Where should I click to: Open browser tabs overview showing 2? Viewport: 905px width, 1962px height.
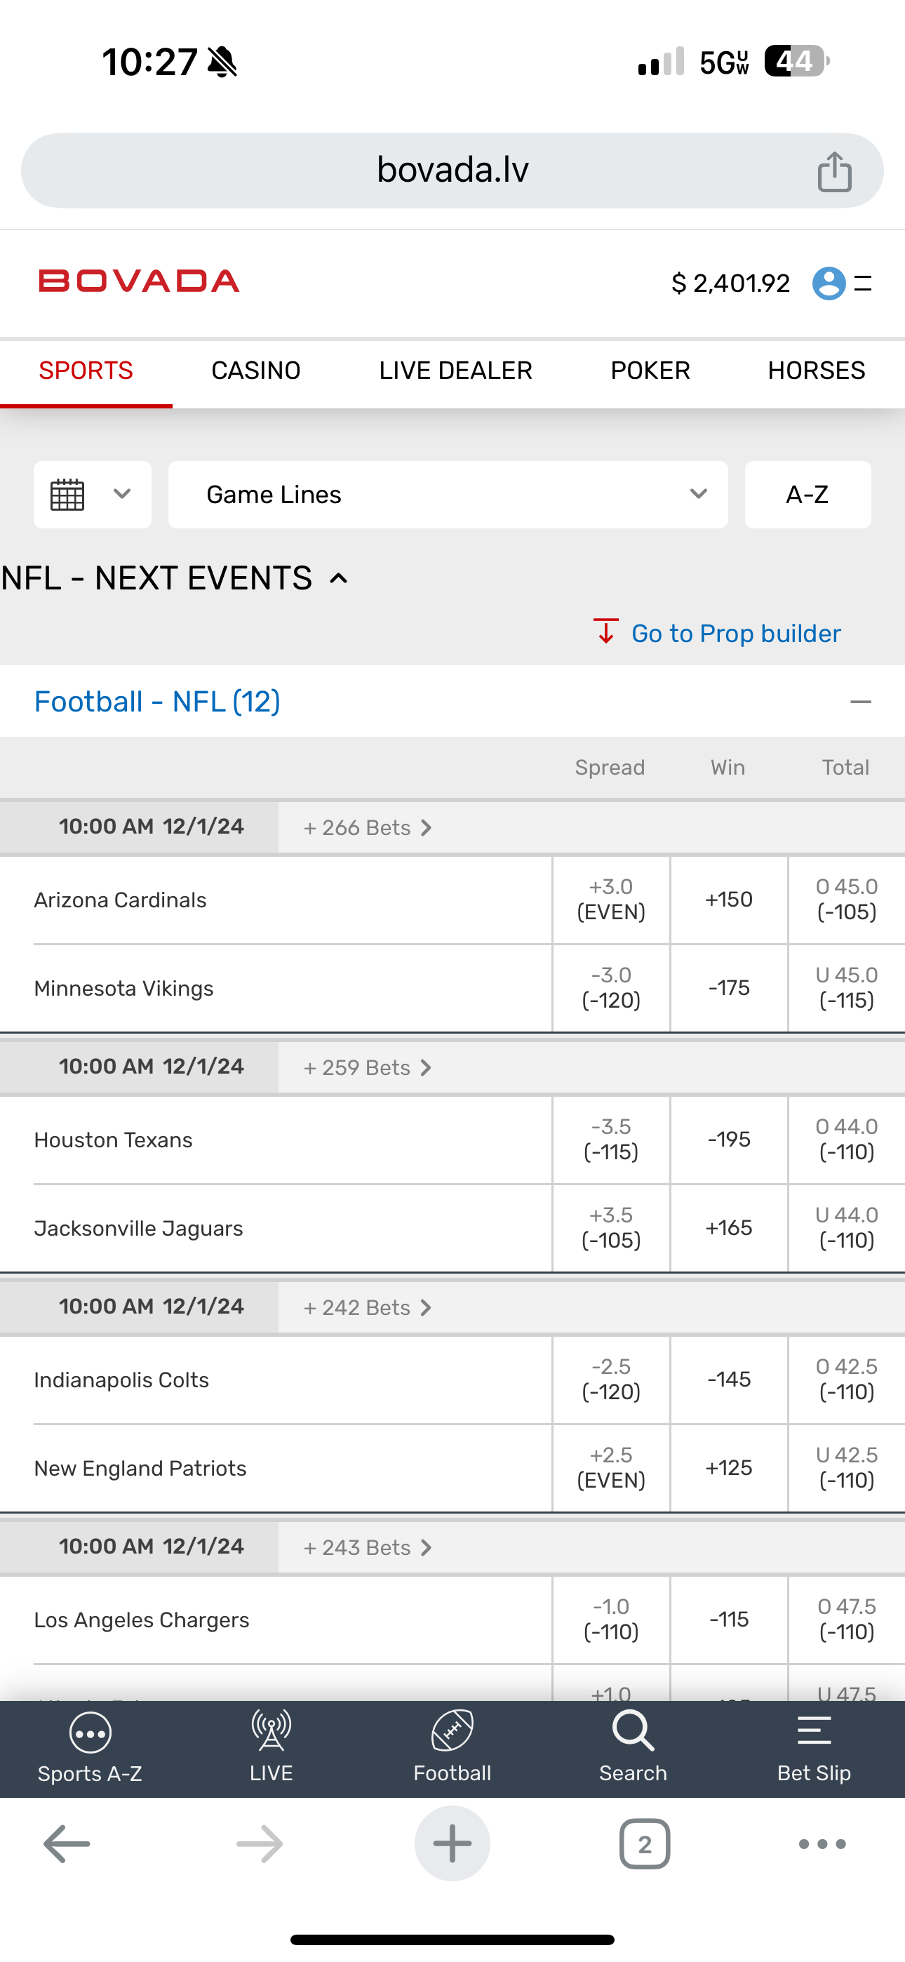point(645,1844)
